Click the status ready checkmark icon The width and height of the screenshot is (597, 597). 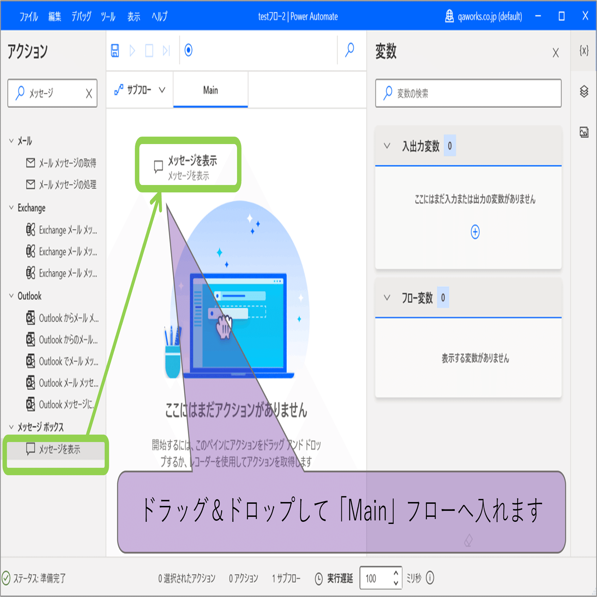coord(6,578)
